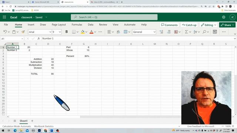Select the Sheet1 tab

coord(24,121)
